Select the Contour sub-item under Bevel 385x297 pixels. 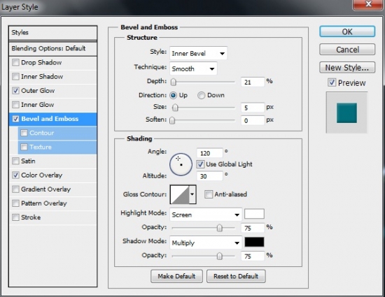pos(57,133)
